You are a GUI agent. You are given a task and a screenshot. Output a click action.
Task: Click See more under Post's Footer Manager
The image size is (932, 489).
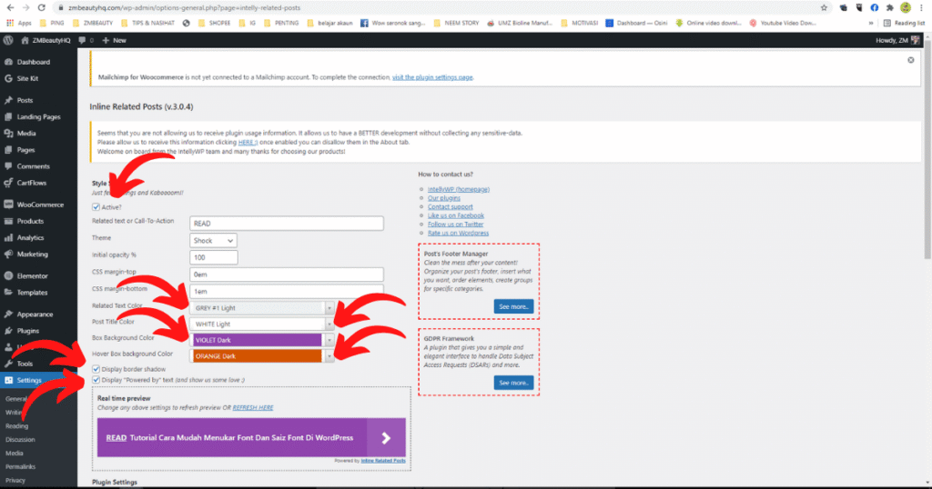tap(513, 307)
